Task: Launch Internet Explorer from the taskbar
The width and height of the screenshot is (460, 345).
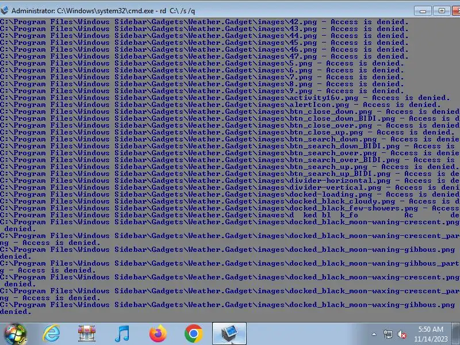Action: point(51,333)
